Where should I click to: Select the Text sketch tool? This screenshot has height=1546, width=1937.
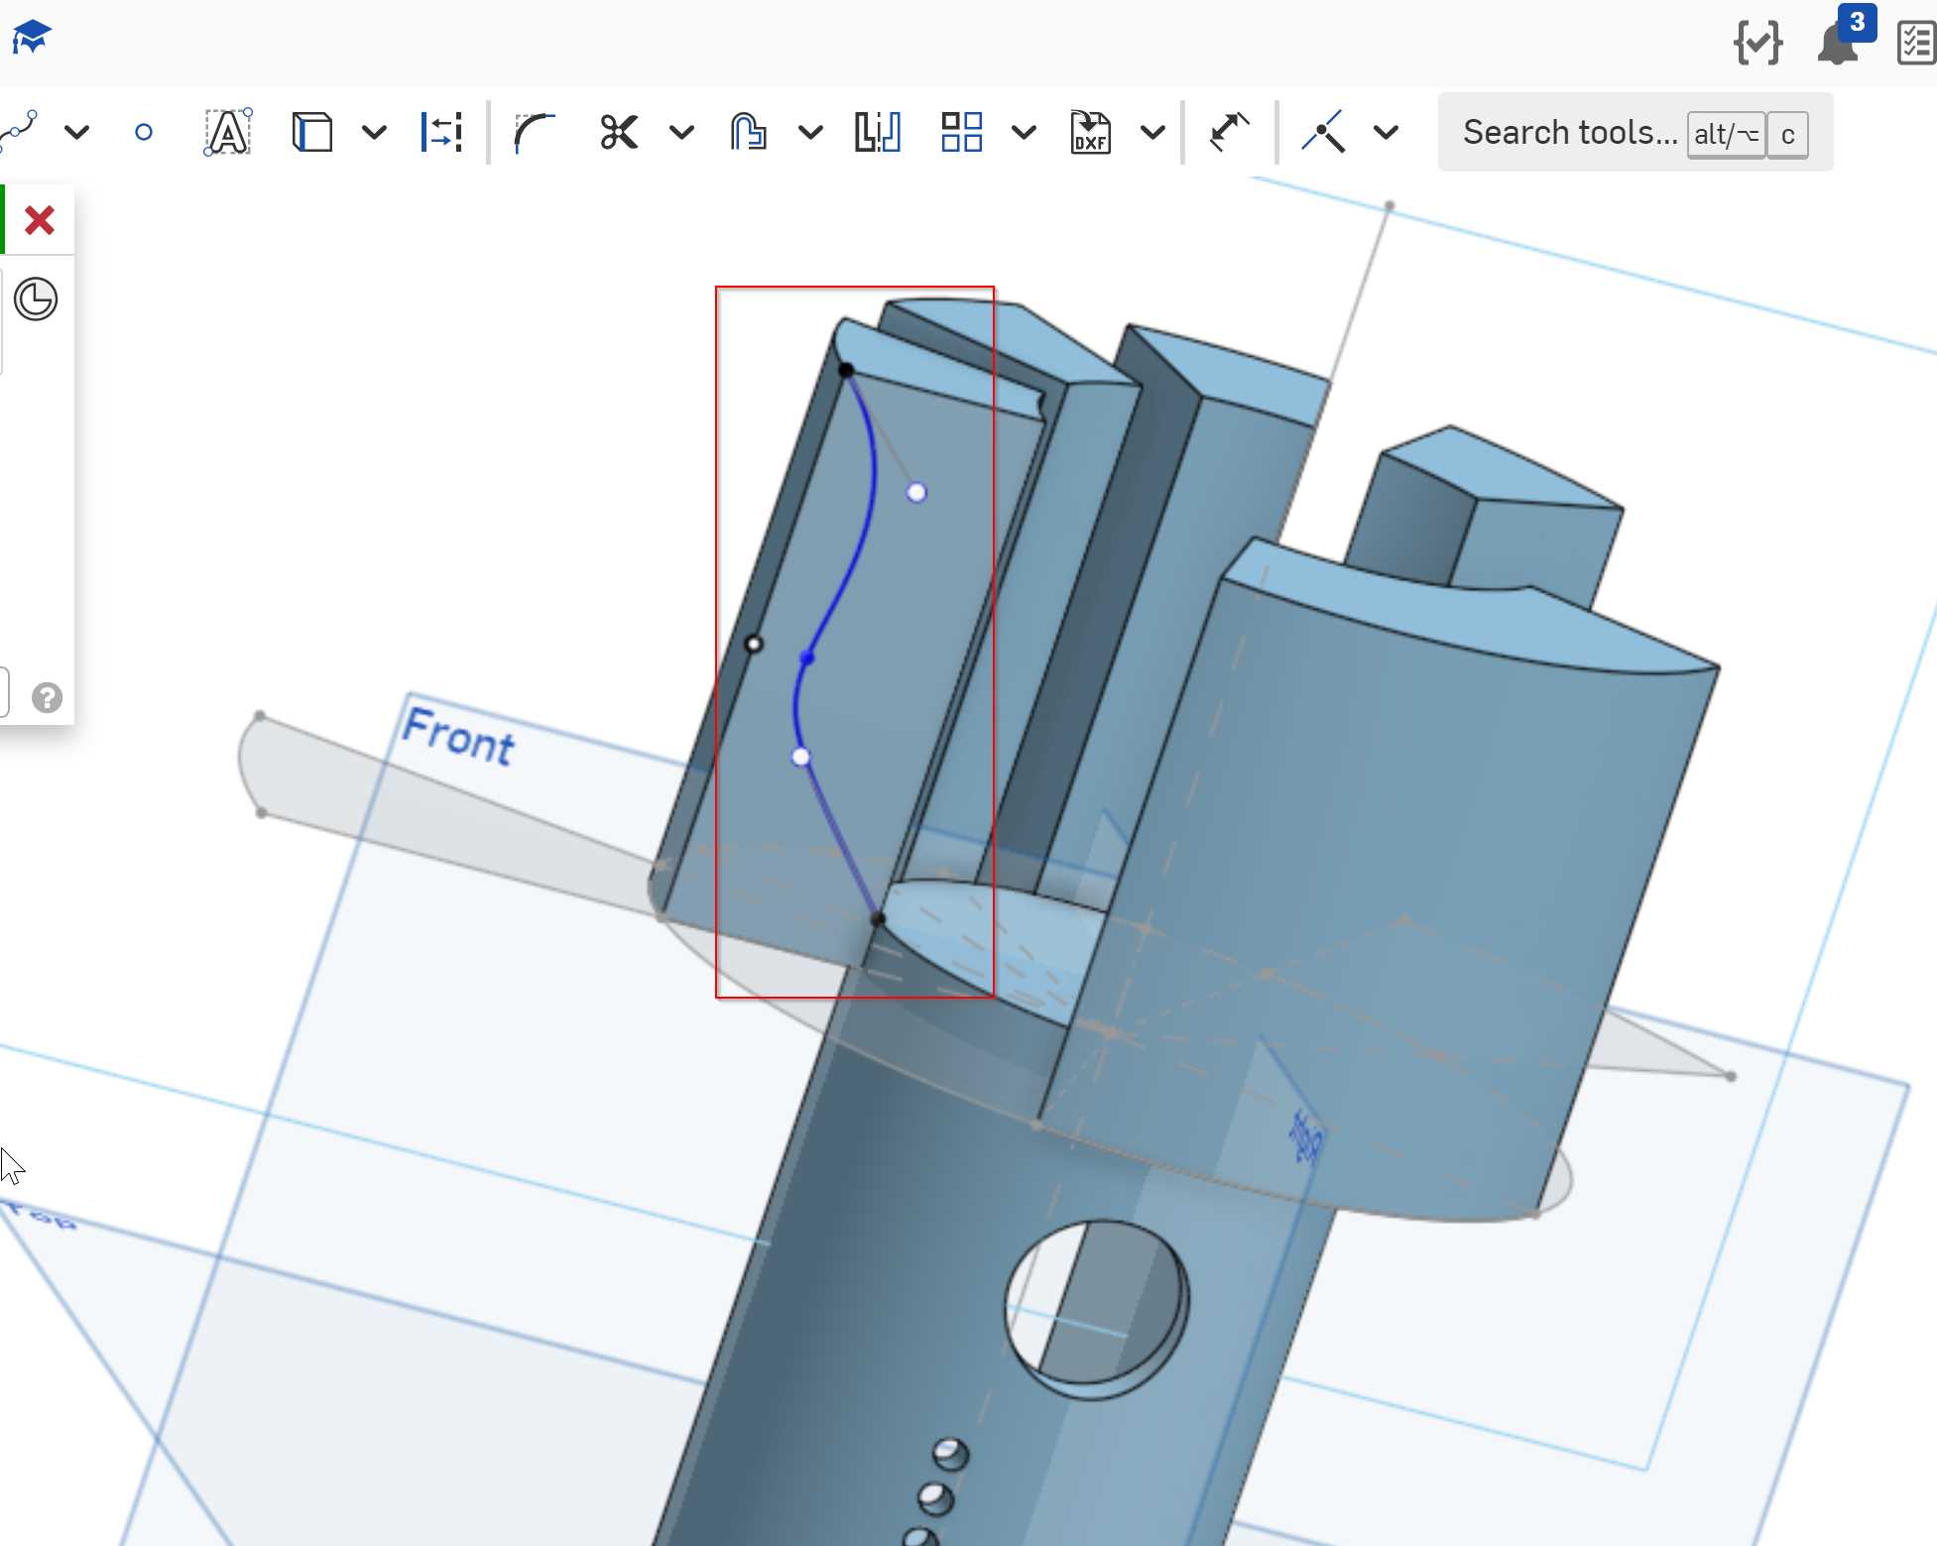(x=228, y=132)
